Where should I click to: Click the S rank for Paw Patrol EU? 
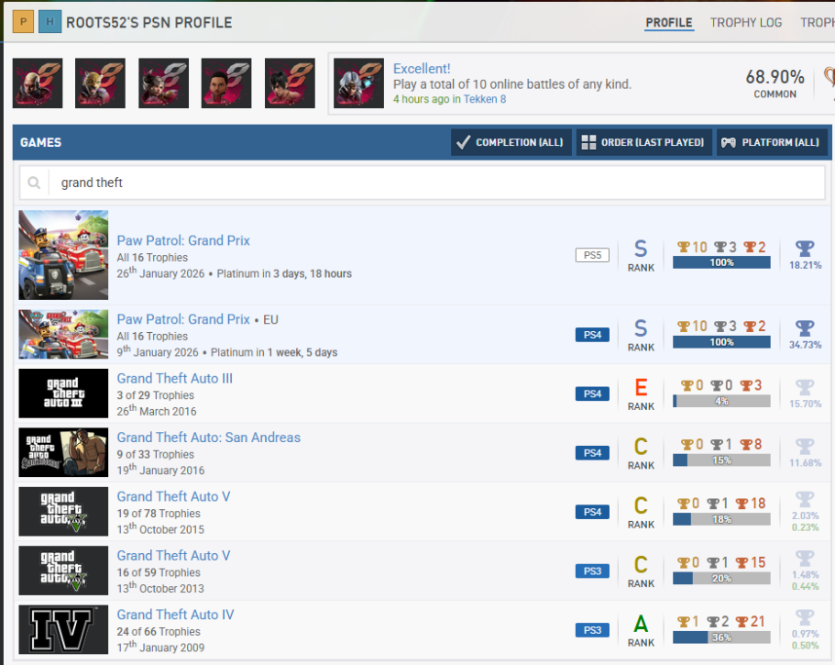[x=641, y=328]
